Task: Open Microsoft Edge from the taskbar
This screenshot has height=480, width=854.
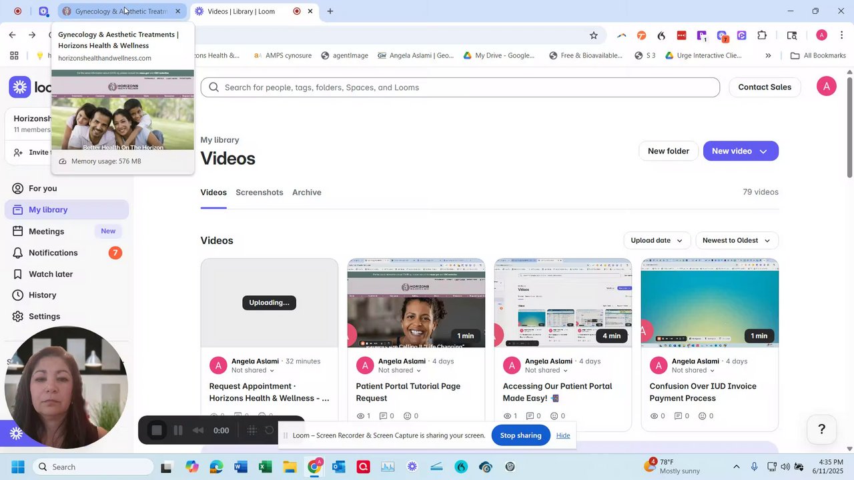Action: [216, 467]
